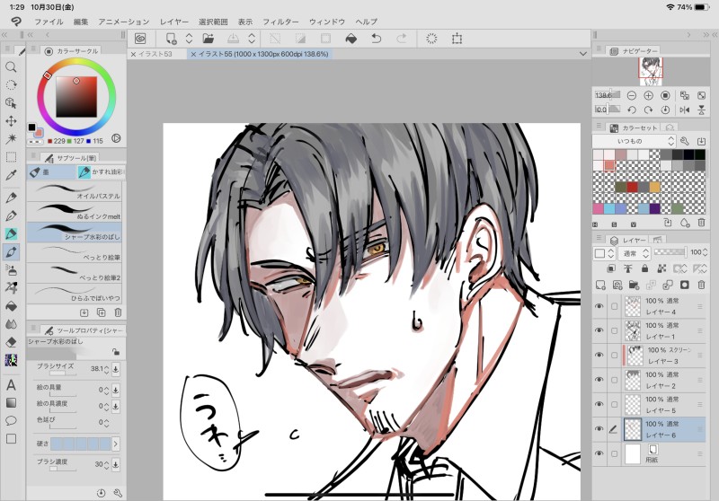Select the Balloon tool
This screenshot has width=719, height=501.
[x=11, y=420]
